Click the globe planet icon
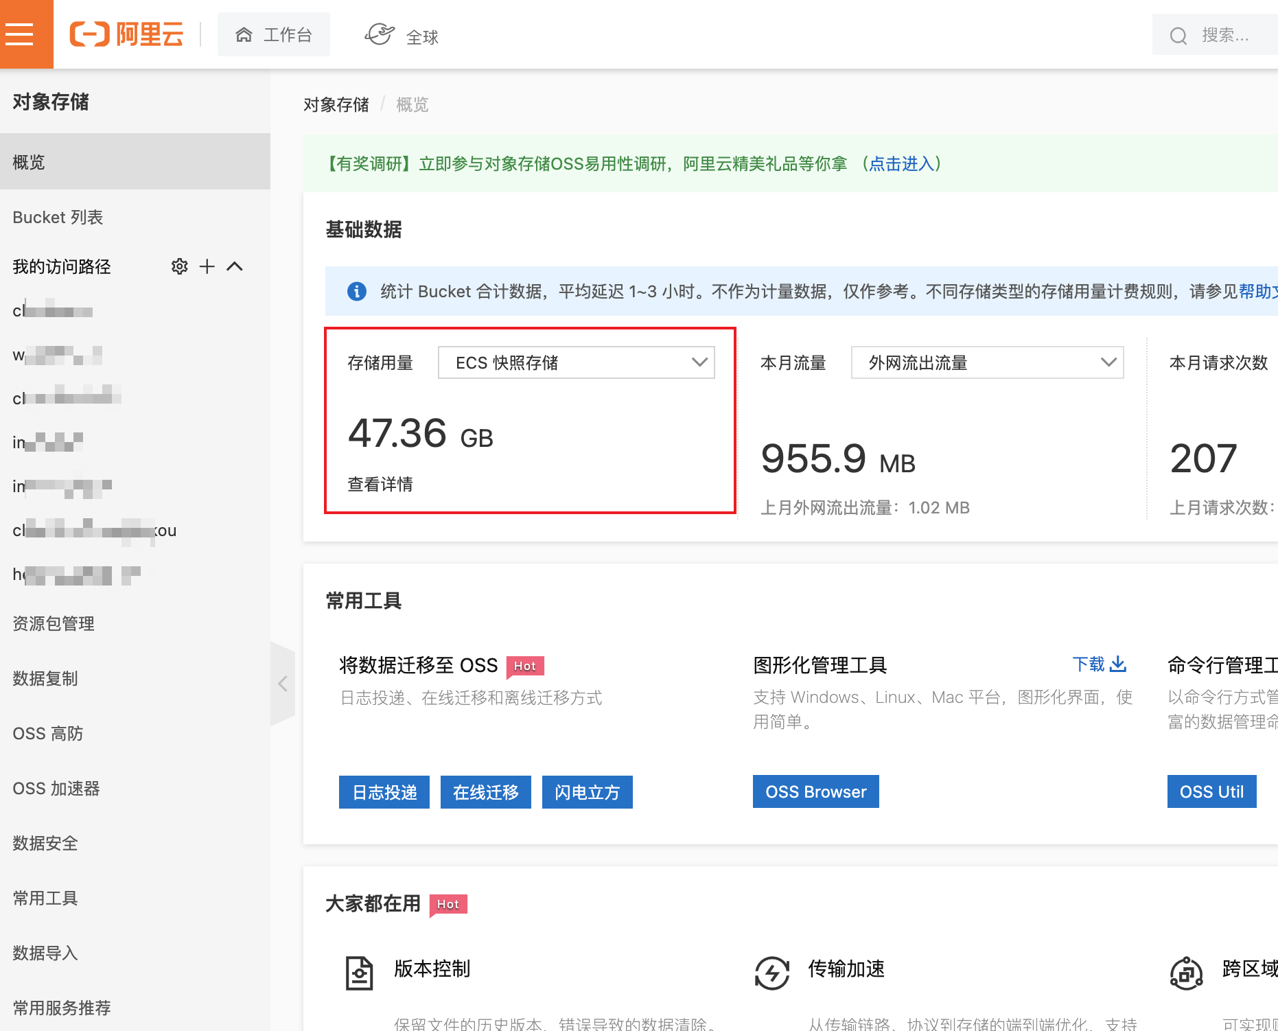 (380, 34)
